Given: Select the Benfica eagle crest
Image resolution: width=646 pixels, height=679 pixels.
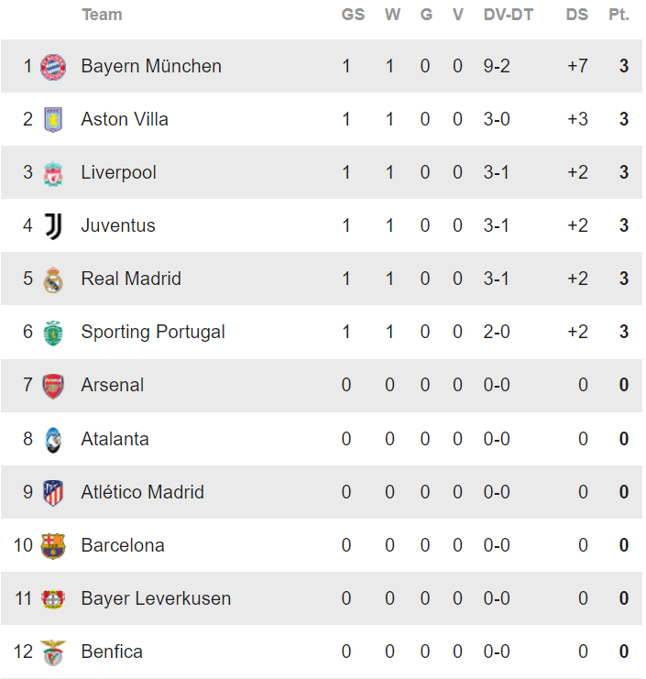Looking at the screenshot, I should (53, 652).
